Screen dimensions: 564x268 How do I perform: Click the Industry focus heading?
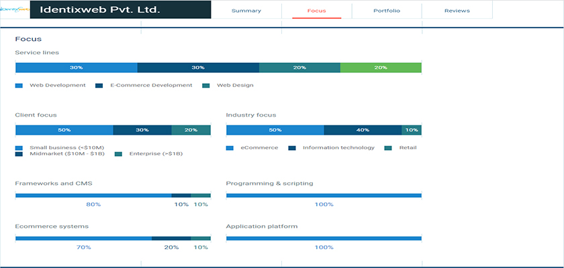tap(251, 115)
